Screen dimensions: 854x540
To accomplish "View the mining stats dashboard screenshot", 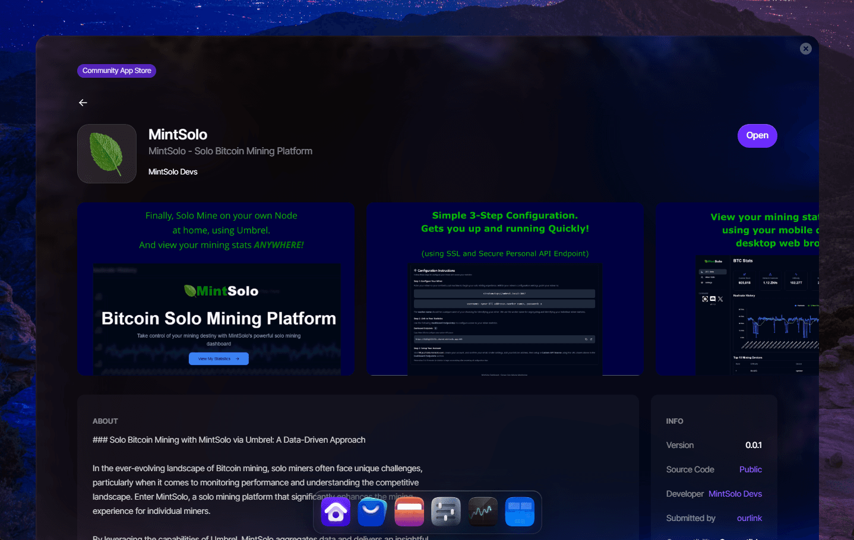I will click(737, 289).
